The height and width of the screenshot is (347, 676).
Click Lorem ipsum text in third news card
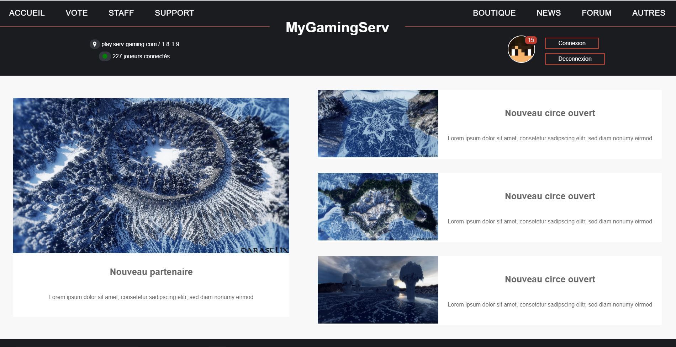click(x=550, y=304)
